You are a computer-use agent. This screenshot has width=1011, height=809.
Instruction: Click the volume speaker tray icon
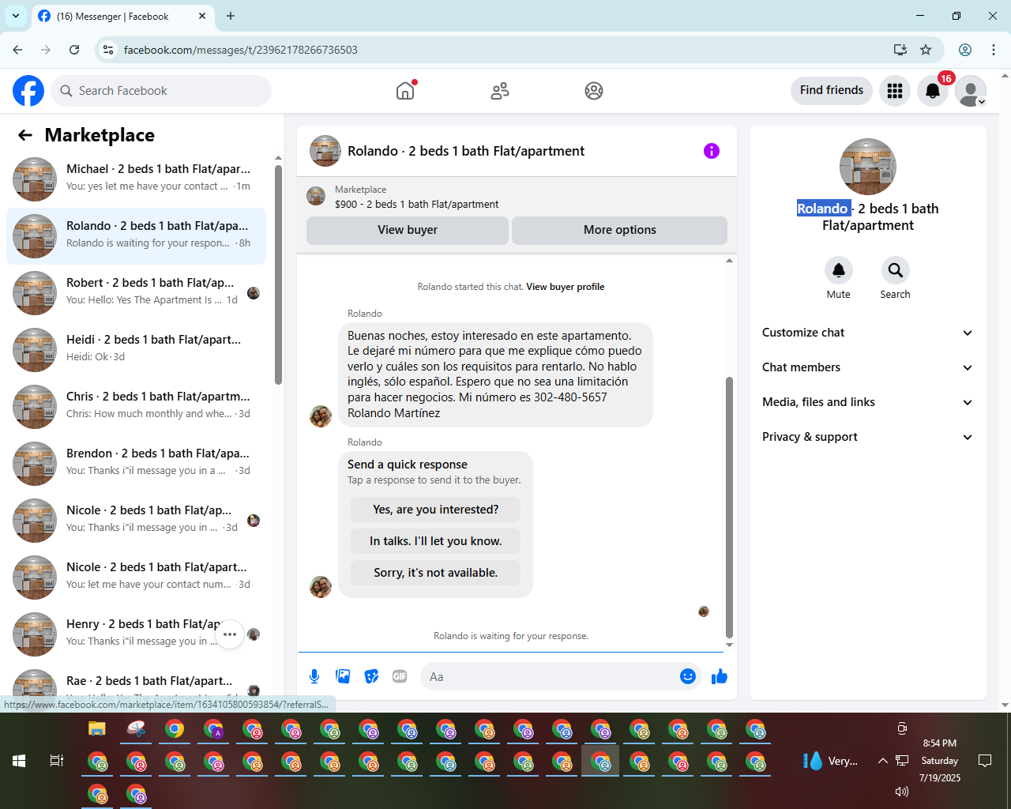[x=901, y=791]
